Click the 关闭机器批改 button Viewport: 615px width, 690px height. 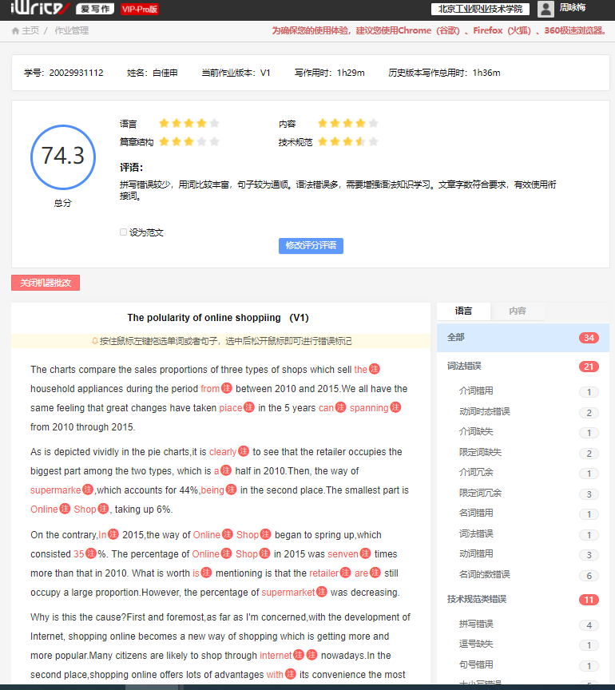coord(46,283)
